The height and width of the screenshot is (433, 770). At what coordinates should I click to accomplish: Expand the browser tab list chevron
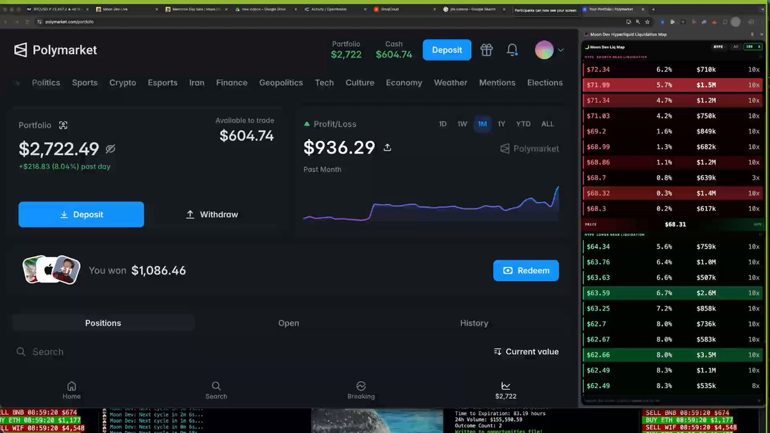[762, 10]
